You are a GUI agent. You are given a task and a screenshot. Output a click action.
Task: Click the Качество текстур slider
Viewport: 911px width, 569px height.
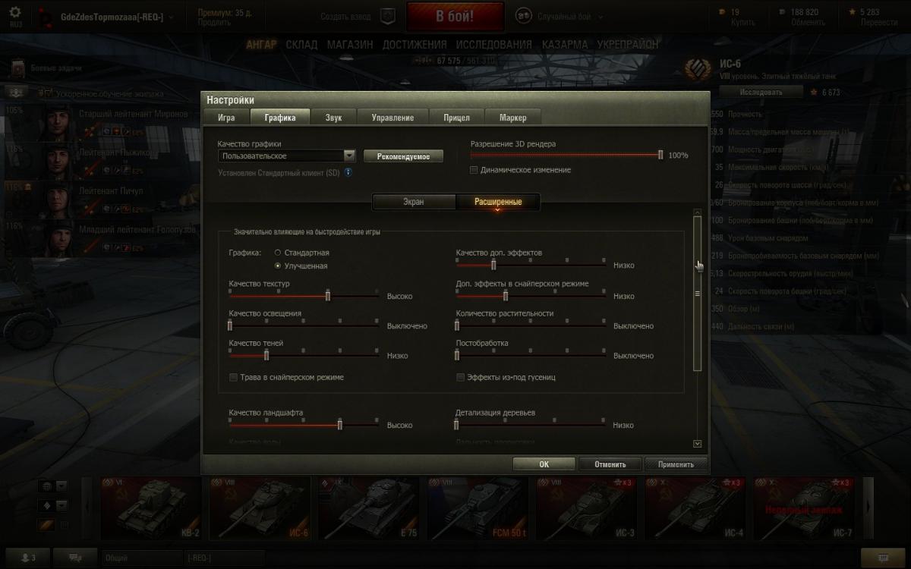click(304, 296)
